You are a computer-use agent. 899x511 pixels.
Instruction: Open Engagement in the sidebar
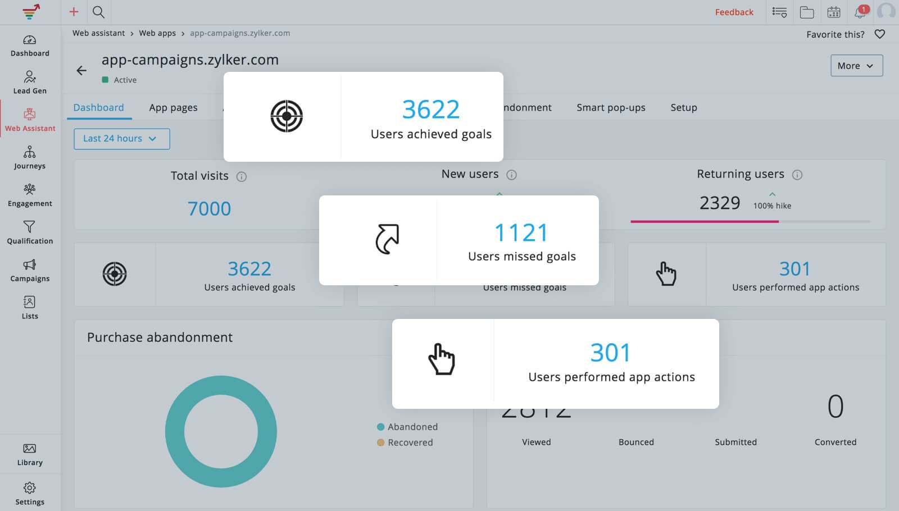(30, 195)
